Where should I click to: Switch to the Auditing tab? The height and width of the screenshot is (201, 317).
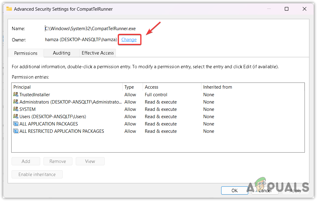[x=61, y=53]
